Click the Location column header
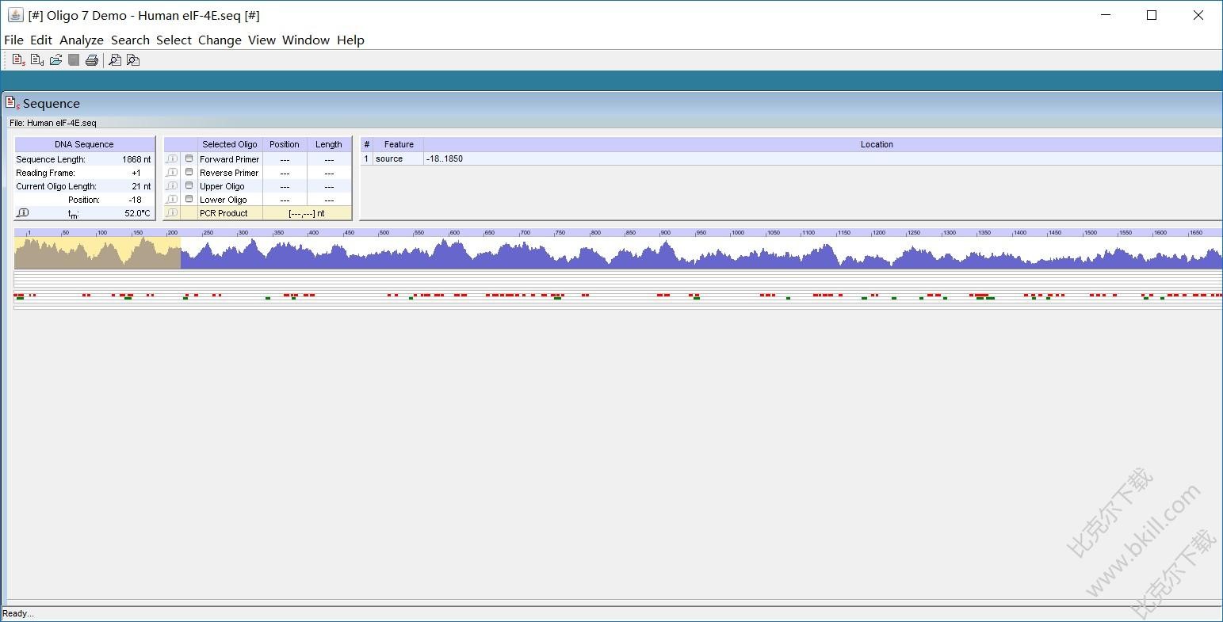The width and height of the screenshot is (1223, 622). point(876,144)
